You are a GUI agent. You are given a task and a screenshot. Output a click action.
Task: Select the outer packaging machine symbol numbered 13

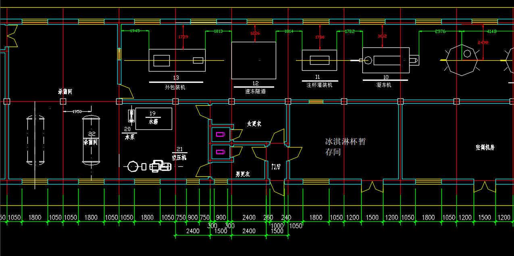177,60
